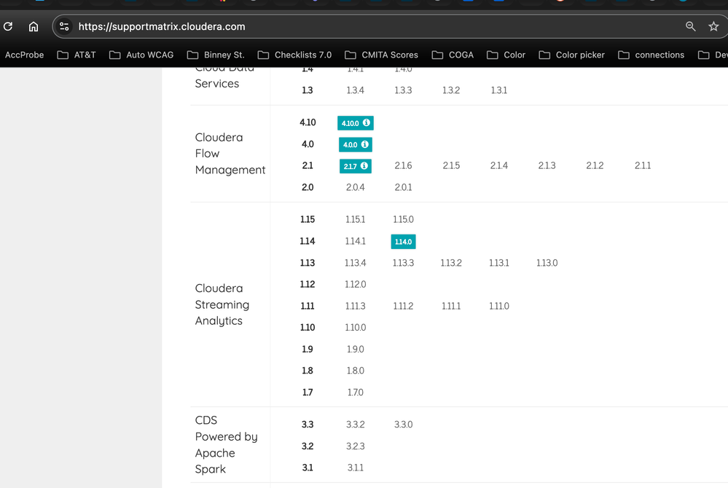
Task: Open the AccProbe bookmark
Action: pyautogui.click(x=24, y=55)
